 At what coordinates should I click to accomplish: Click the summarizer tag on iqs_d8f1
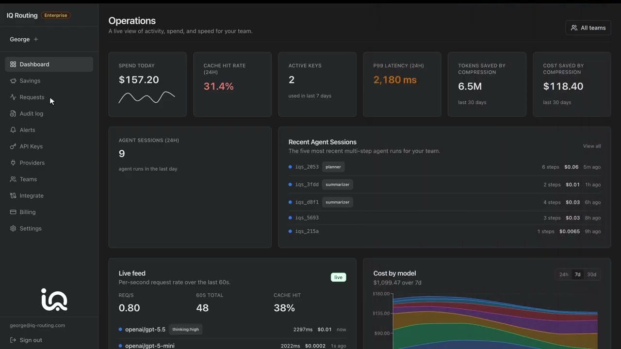338,202
